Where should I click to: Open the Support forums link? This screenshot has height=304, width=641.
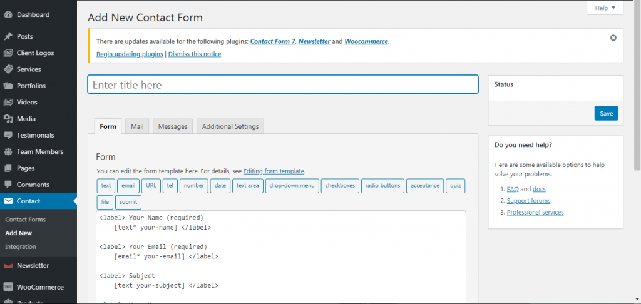point(528,201)
